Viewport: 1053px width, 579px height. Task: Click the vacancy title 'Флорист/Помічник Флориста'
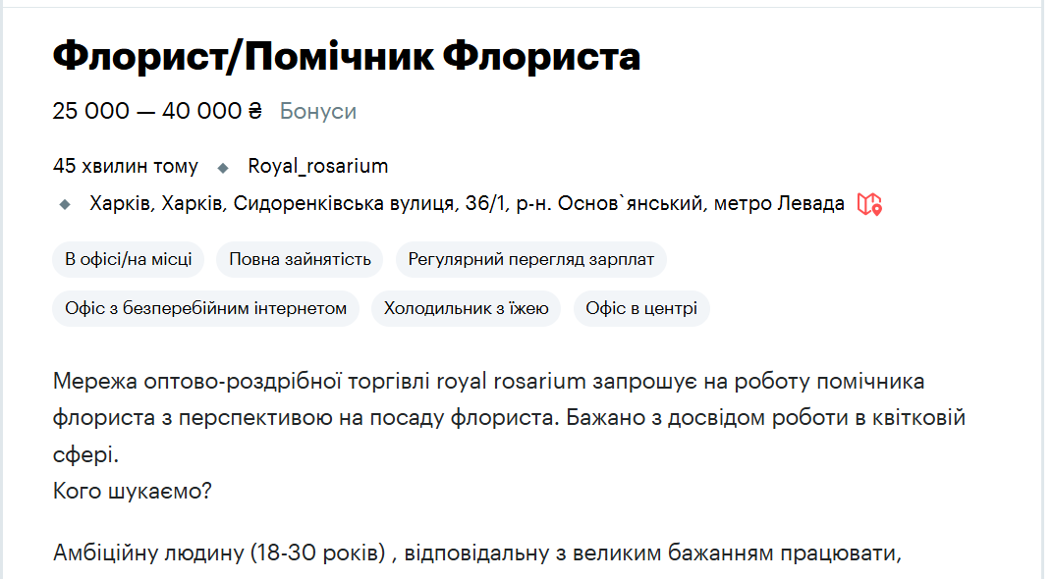tap(346, 56)
